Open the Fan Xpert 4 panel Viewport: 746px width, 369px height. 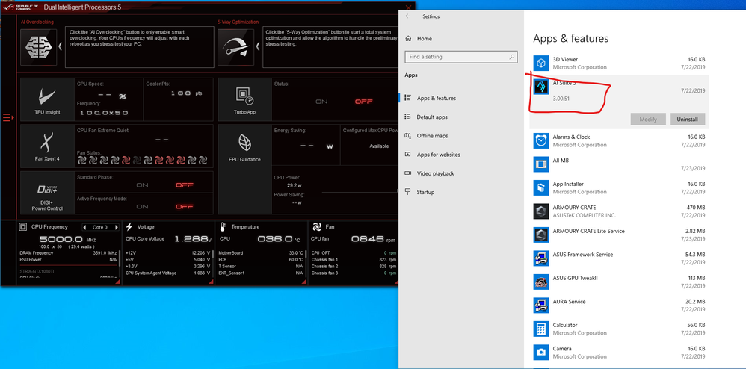pos(47,146)
